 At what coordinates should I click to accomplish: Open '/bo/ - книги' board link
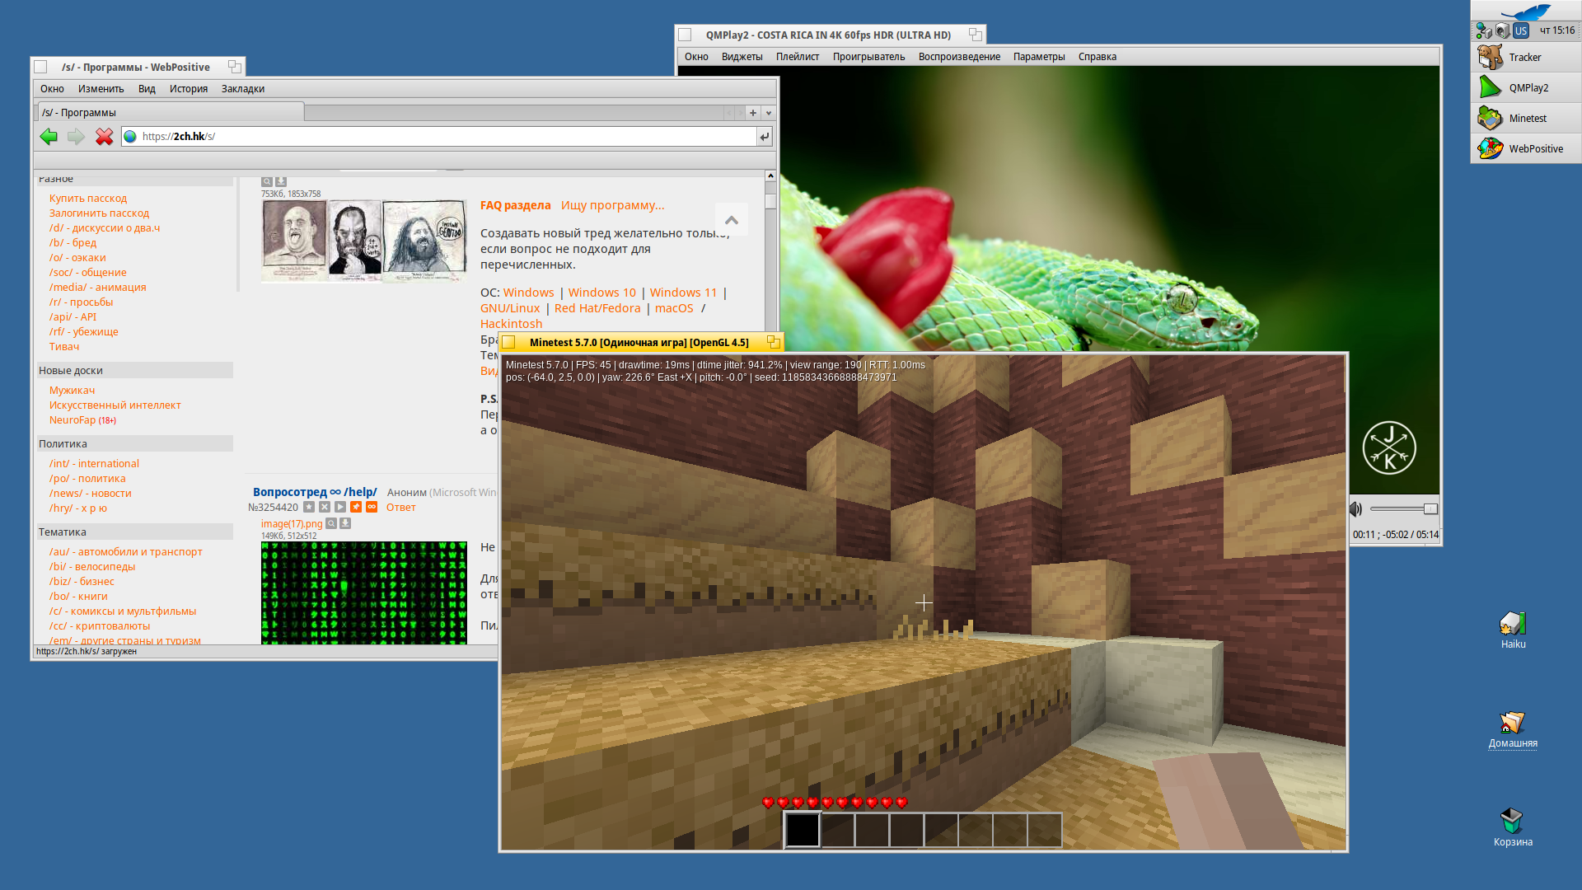click(x=78, y=597)
